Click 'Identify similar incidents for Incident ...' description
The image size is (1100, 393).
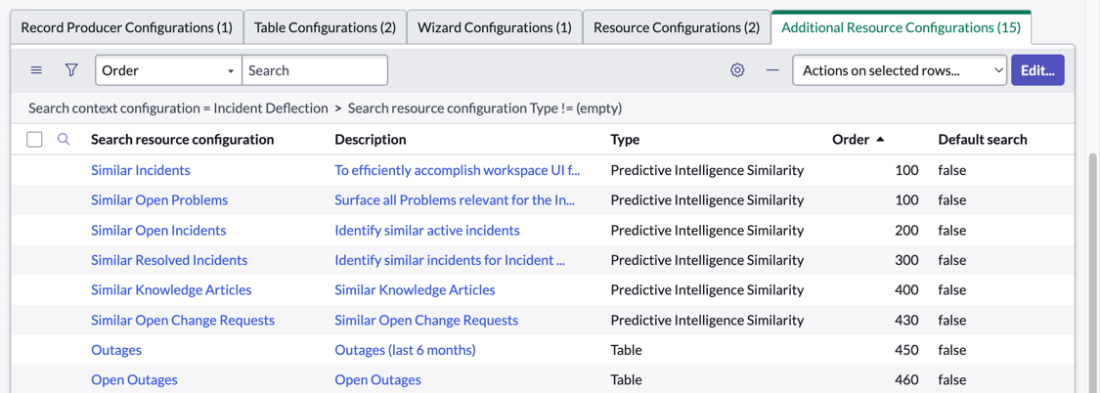coord(450,260)
